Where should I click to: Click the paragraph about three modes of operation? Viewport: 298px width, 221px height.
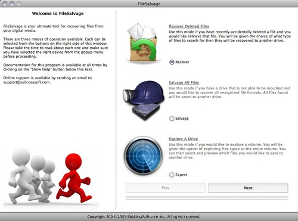coord(55,48)
